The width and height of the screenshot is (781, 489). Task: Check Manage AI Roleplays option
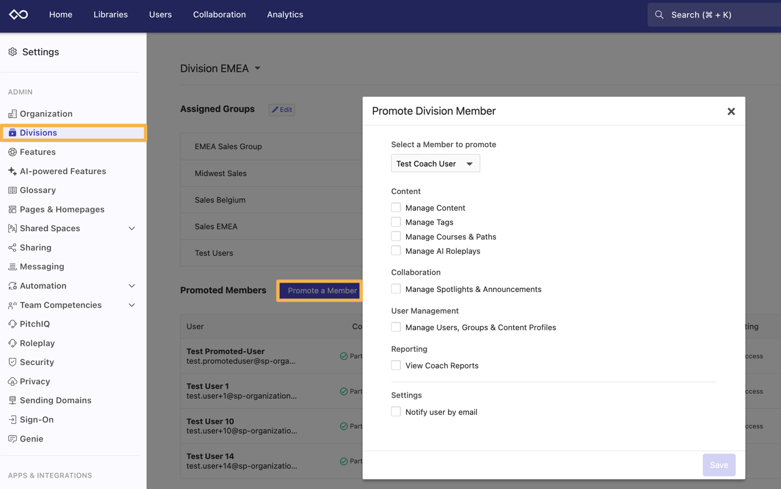click(396, 251)
